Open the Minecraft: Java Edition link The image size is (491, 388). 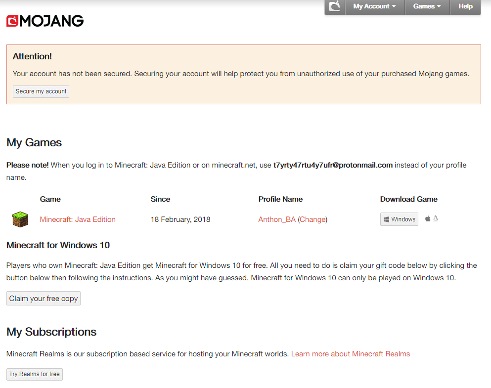pyautogui.click(x=78, y=219)
